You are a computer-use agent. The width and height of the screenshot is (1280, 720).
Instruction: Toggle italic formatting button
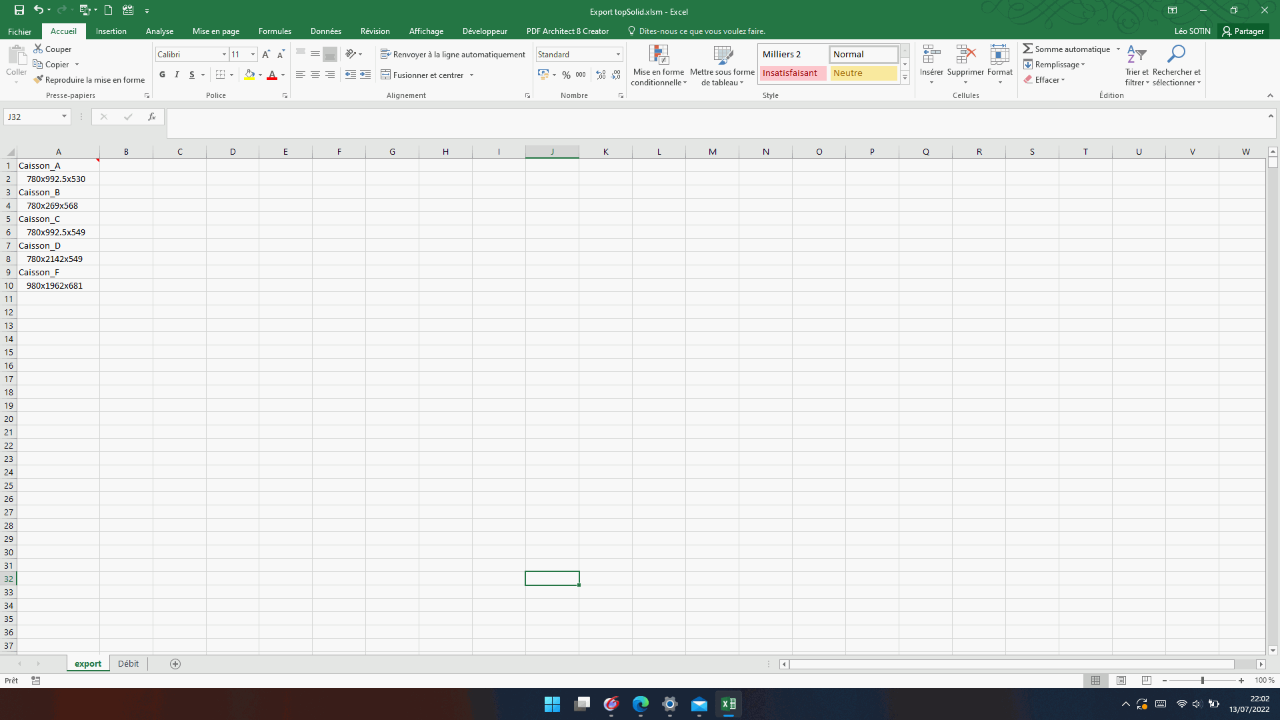pos(177,75)
